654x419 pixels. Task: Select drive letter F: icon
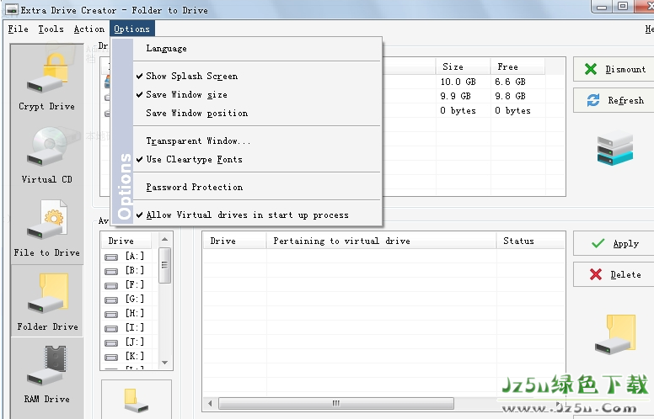coord(111,285)
